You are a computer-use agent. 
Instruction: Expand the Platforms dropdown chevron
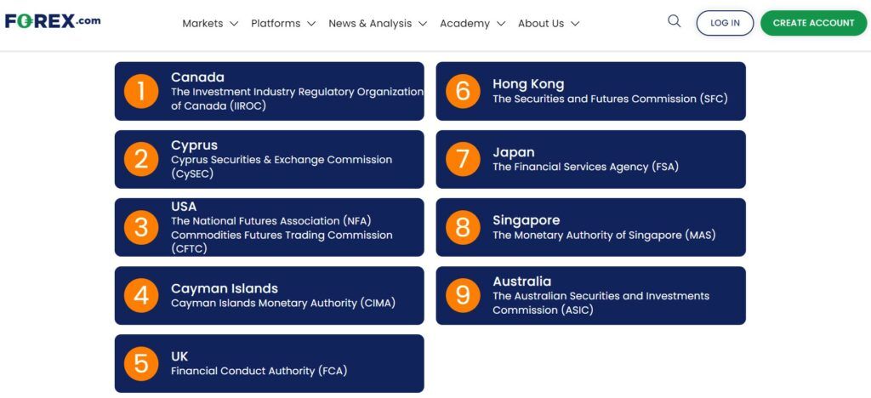311,24
